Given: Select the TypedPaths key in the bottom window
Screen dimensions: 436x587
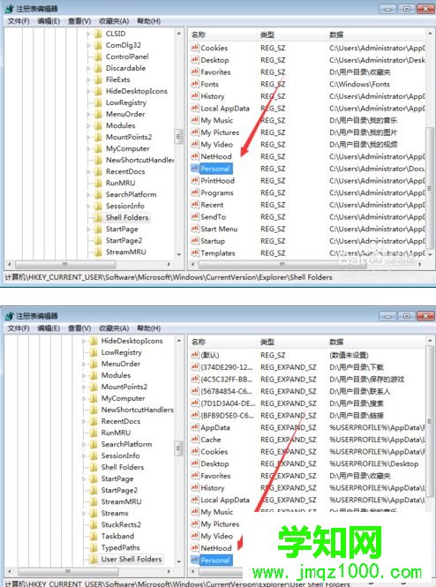Looking at the screenshot, I should click(120, 548).
